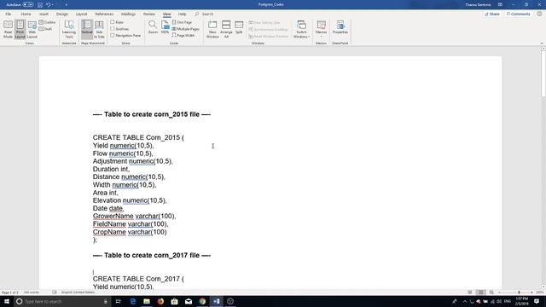Open the ribbon display options icon
546x307 pixels.
[x=500, y=4]
